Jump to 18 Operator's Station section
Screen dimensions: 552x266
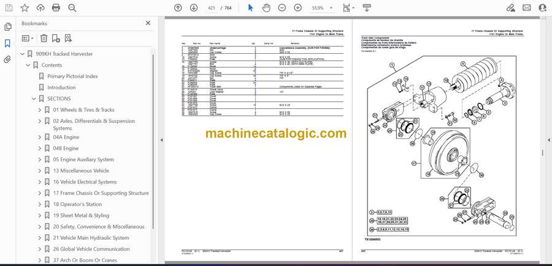(77, 204)
